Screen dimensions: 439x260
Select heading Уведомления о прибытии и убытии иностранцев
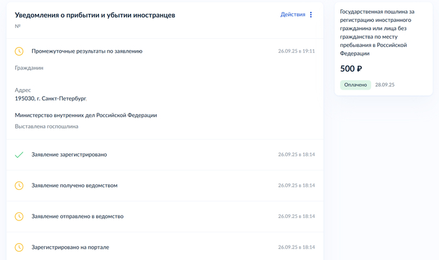[x=95, y=15]
